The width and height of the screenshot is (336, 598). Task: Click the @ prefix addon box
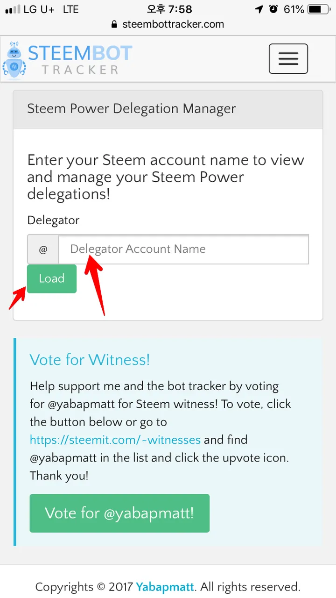43,249
